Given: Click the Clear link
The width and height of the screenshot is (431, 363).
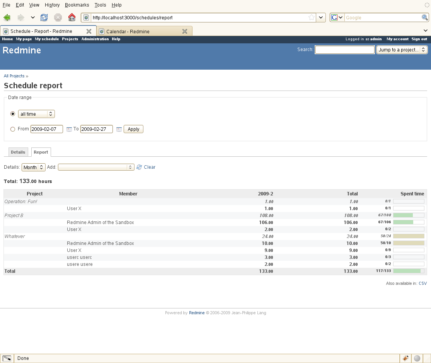Looking at the screenshot, I should [150, 167].
